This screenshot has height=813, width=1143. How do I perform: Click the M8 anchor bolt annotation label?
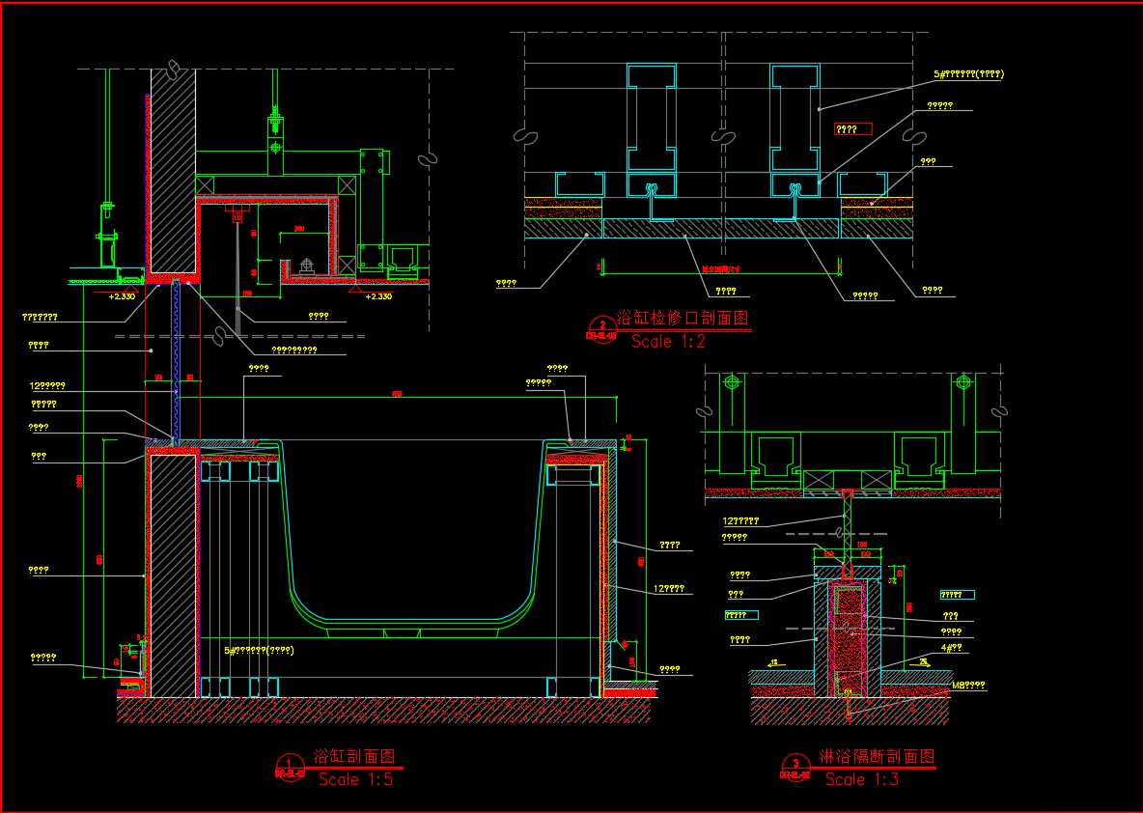[968, 686]
